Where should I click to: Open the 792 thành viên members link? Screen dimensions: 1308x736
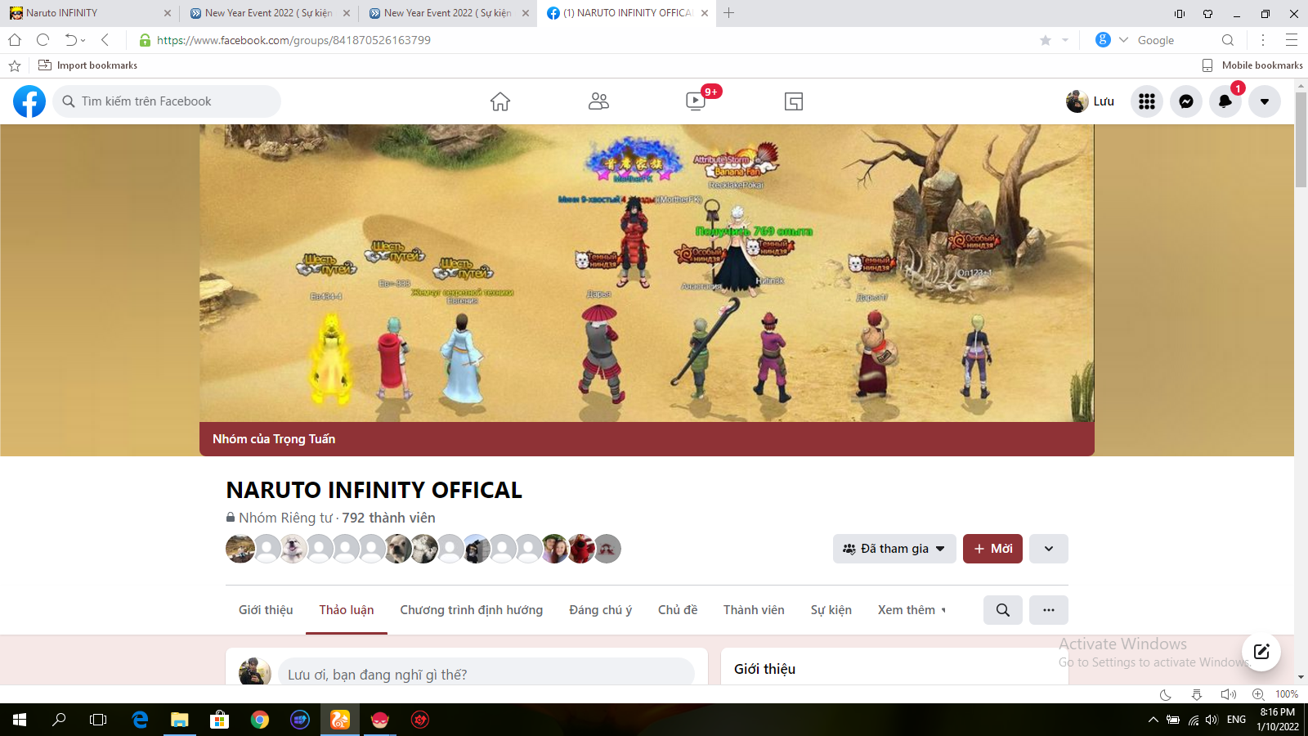click(388, 518)
